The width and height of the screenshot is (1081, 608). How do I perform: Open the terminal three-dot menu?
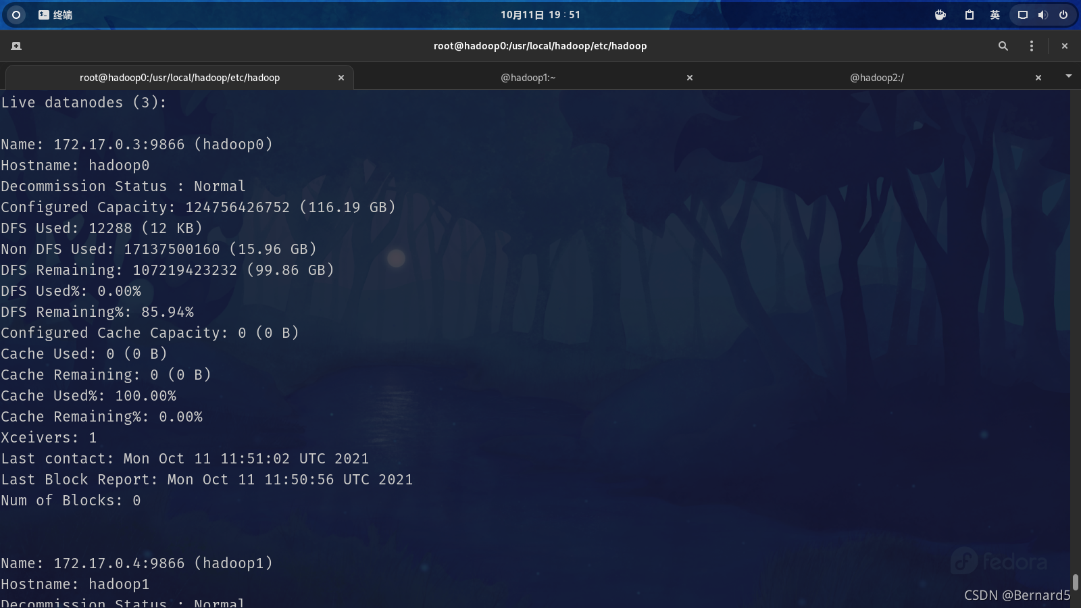[1032, 46]
